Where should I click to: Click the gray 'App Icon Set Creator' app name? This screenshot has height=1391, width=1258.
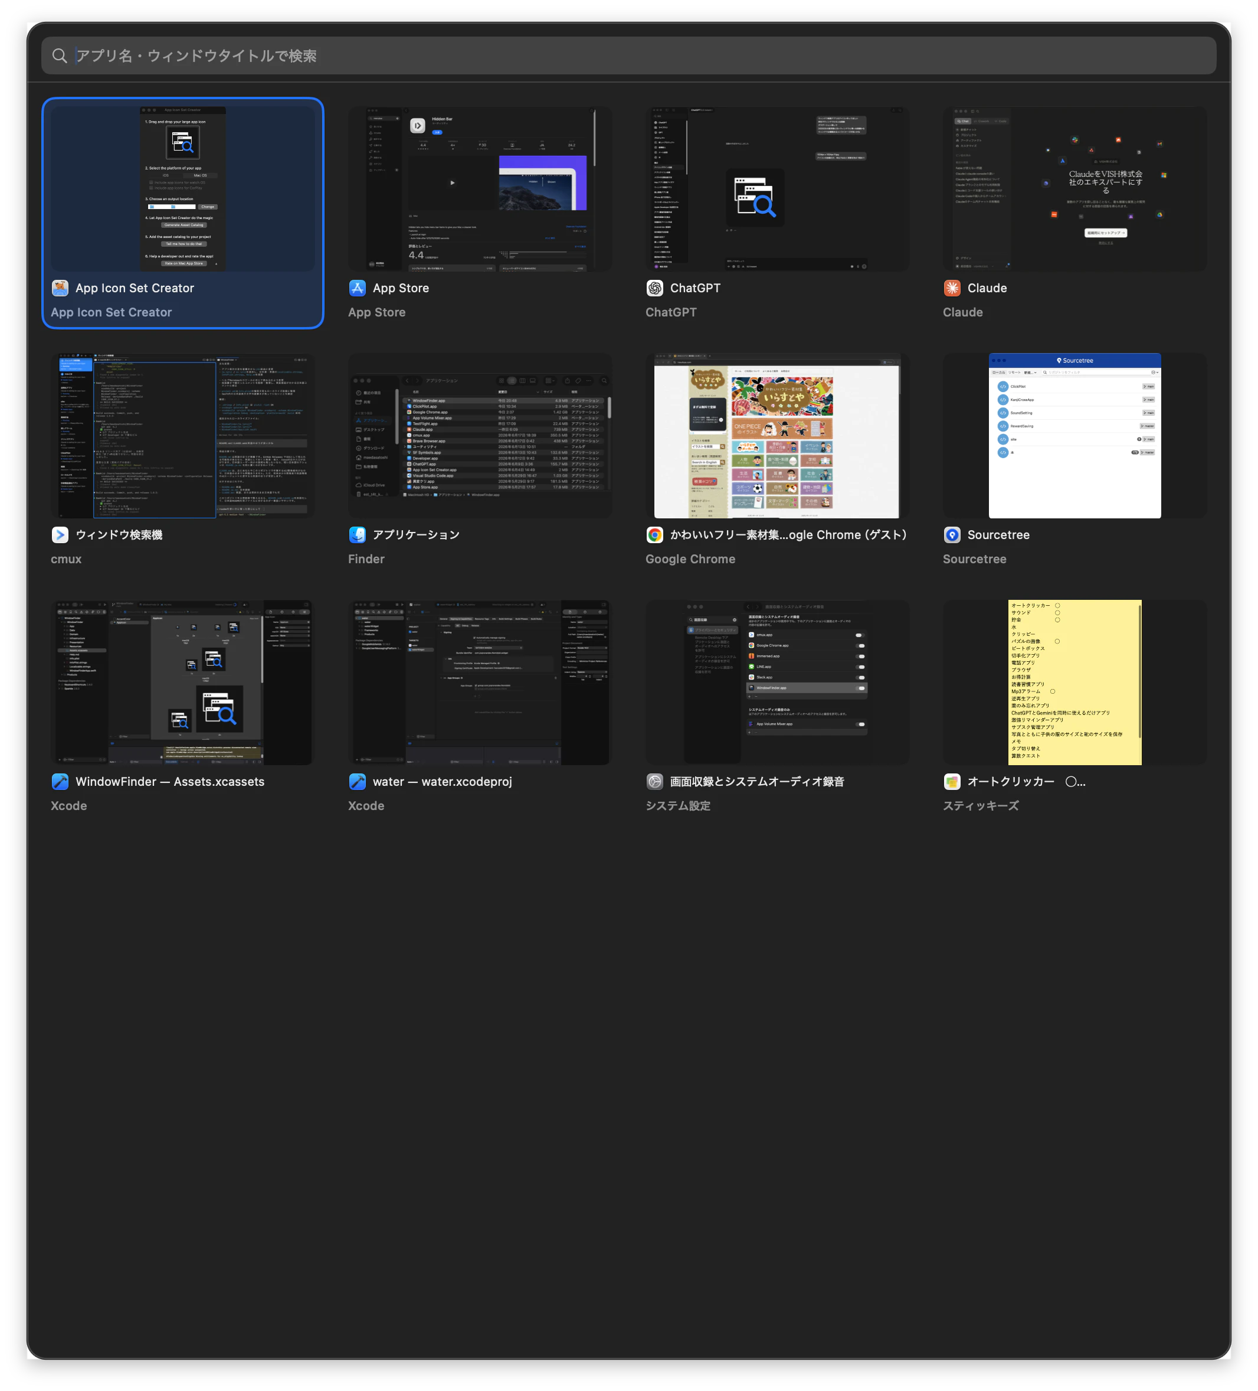(111, 312)
